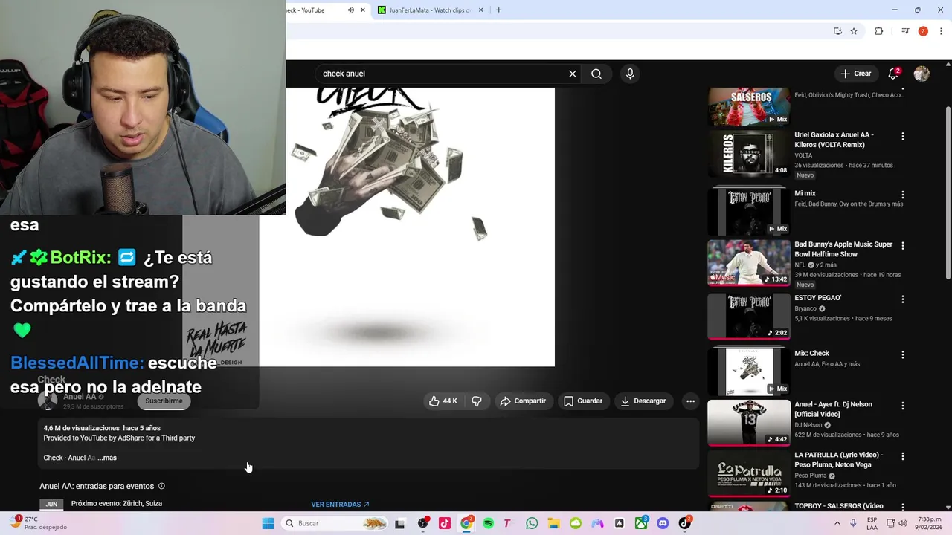Open options for Ayer ft. Dj Nelson
The height and width of the screenshot is (535, 952).
coord(903,406)
